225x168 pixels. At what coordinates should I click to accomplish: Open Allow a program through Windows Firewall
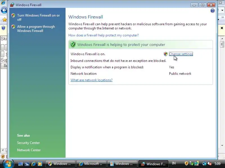(36, 29)
